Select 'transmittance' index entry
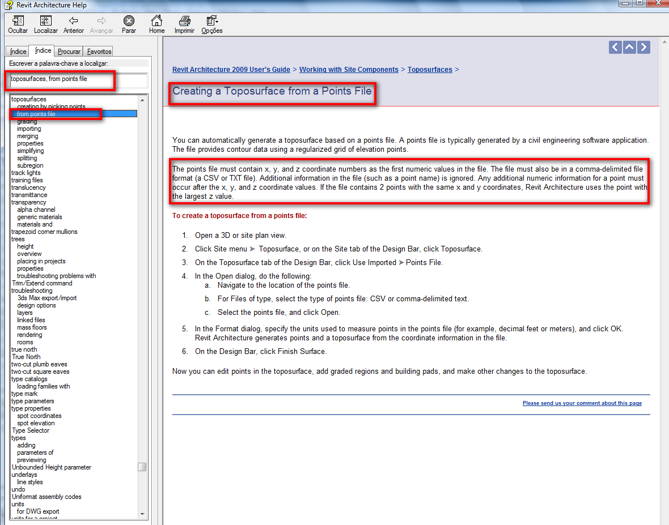669x525 pixels. pos(29,195)
